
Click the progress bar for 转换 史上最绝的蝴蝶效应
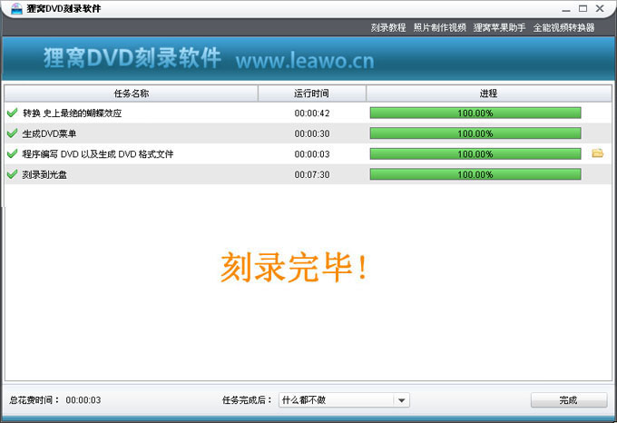coord(475,113)
